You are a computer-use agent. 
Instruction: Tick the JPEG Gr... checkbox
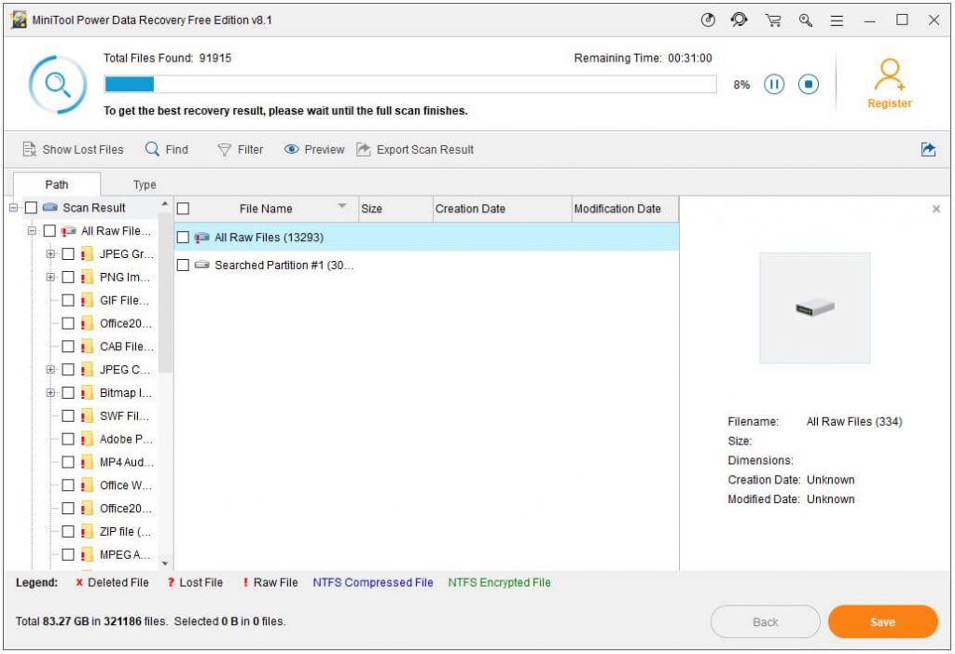pyautogui.click(x=68, y=253)
